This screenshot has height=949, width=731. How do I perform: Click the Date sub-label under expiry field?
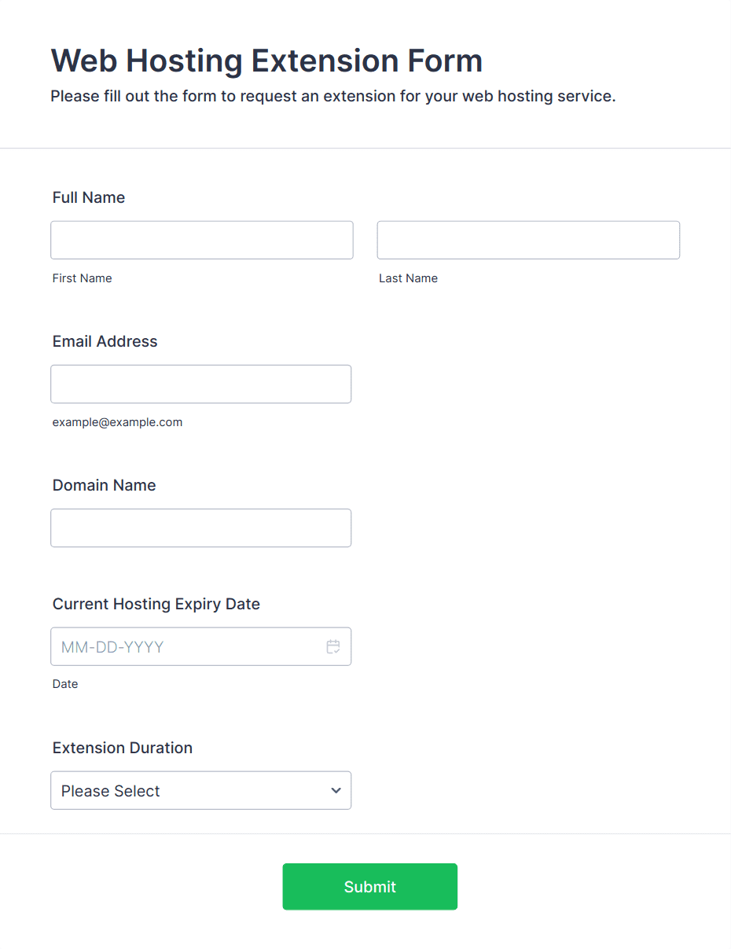(x=65, y=684)
